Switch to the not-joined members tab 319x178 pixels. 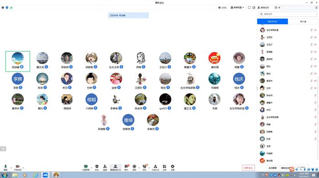303,21
